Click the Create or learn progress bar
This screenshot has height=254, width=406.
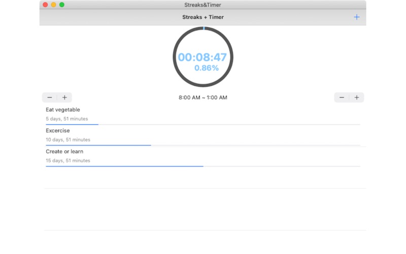coord(202,167)
